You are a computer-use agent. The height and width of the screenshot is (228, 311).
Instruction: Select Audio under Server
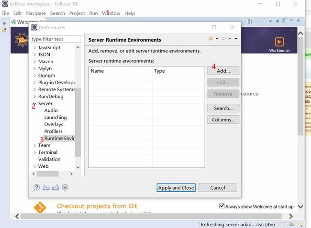point(51,110)
